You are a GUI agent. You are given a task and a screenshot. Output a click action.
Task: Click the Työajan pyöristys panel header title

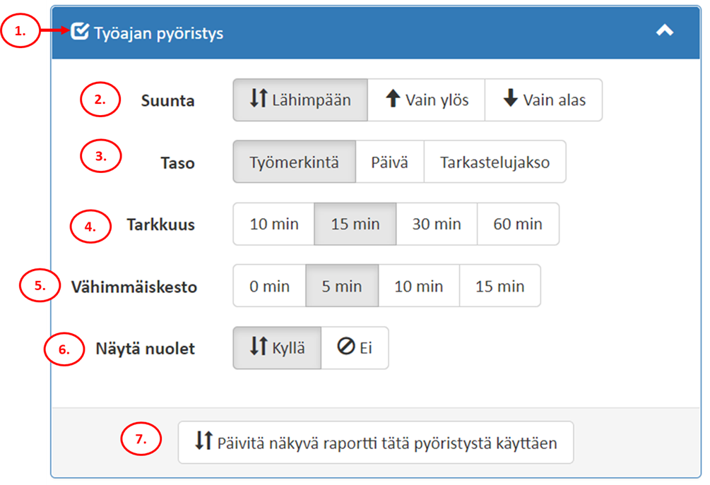coord(158,33)
